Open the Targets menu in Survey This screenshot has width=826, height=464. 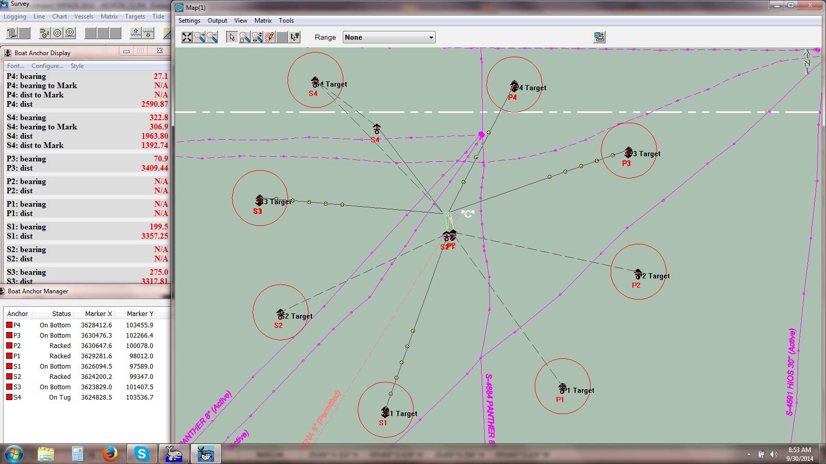pyautogui.click(x=135, y=16)
